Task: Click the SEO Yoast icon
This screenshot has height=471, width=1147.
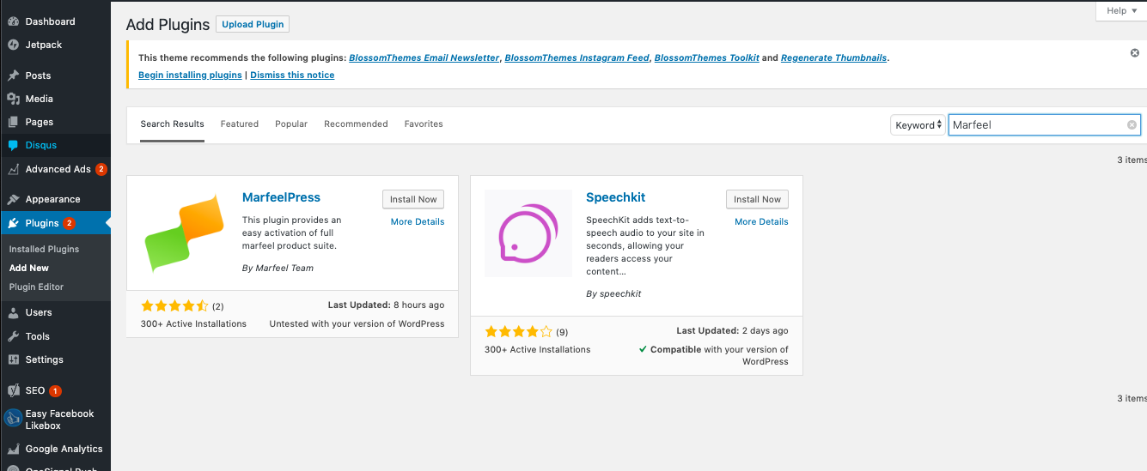Action: 13,390
